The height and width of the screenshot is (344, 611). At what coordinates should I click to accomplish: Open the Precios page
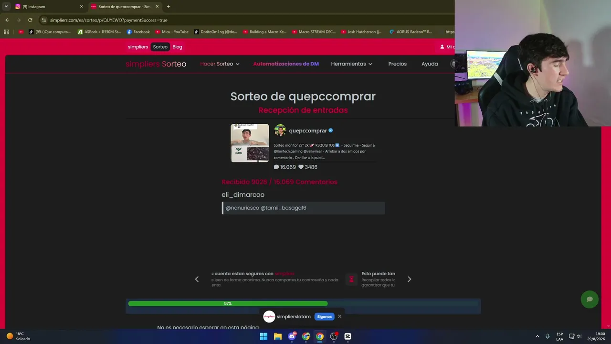[398, 64]
